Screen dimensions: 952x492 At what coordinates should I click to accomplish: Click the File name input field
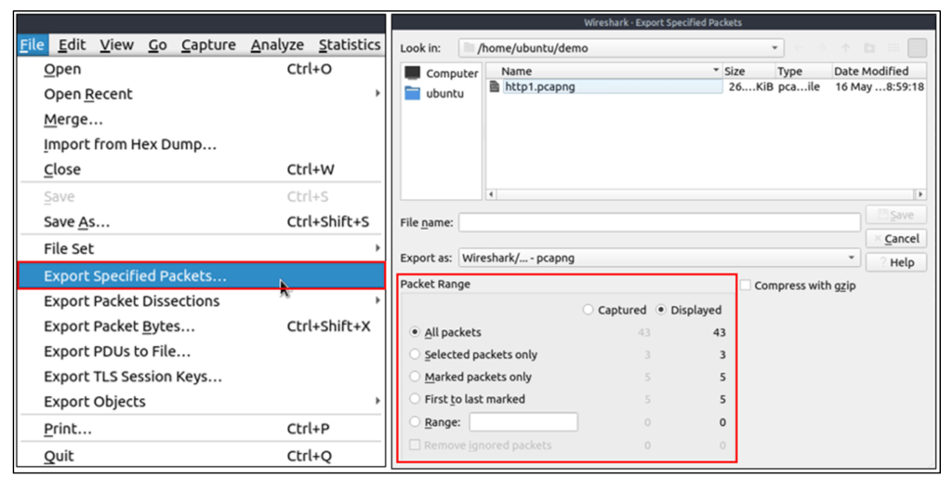[x=659, y=222]
